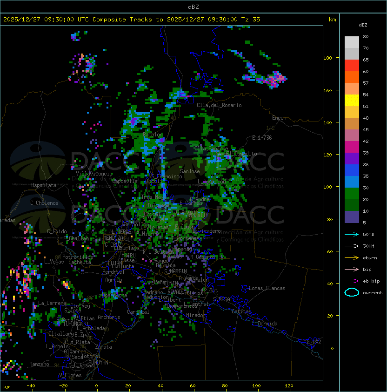Click the Ugarteche map label
Screen dimensions: 387x392
(x=115, y=295)
